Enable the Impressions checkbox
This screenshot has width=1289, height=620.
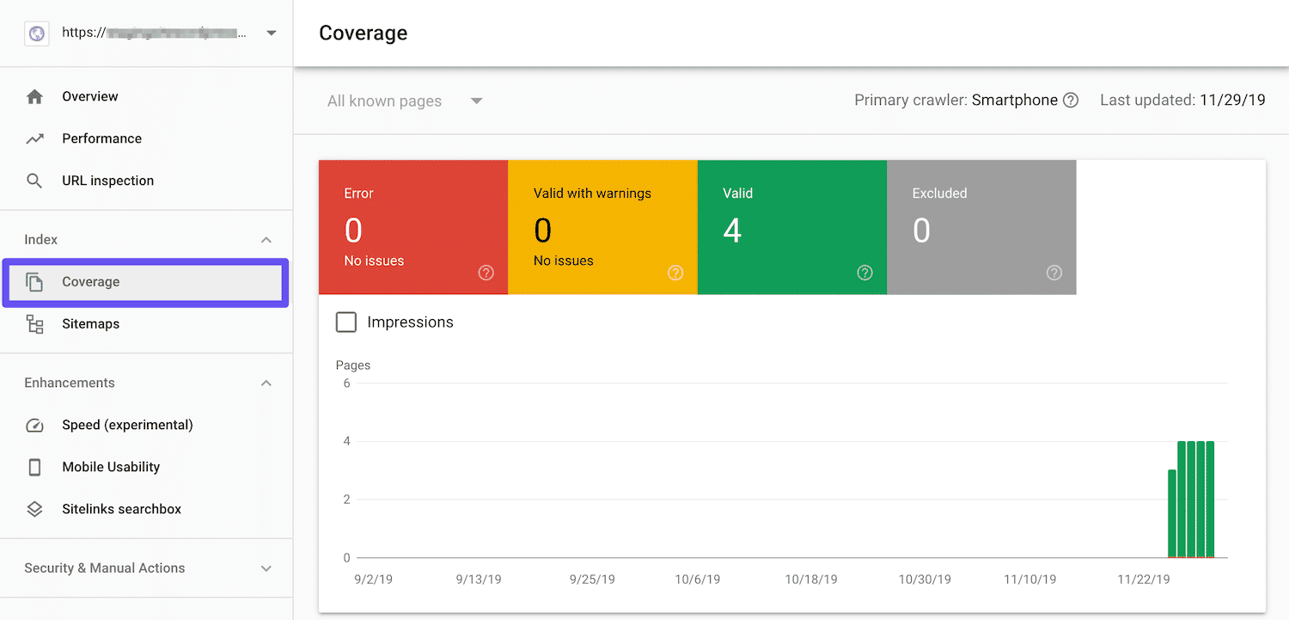click(x=346, y=322)
